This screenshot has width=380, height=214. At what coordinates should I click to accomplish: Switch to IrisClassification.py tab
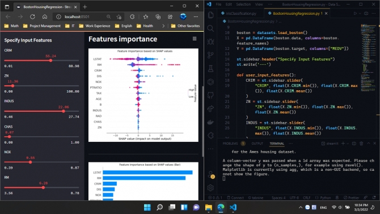[x=239, y=14]
